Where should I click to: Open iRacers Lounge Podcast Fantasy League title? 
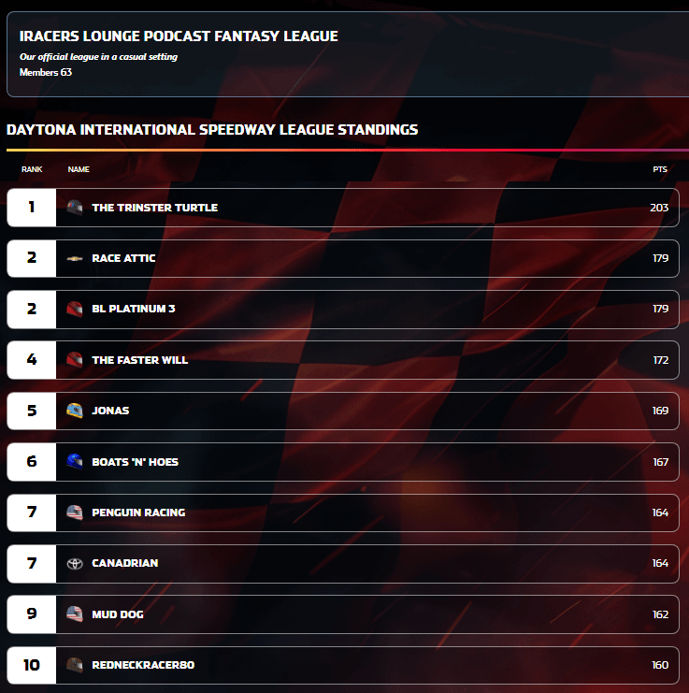pyautogui.click(x=179, y=36)
